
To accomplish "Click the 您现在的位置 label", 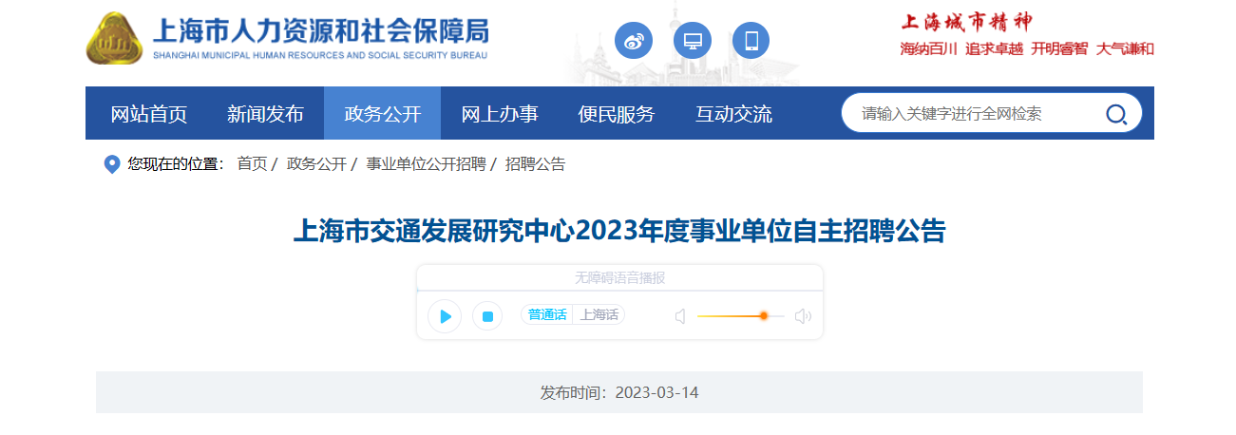I will point(176,164).
